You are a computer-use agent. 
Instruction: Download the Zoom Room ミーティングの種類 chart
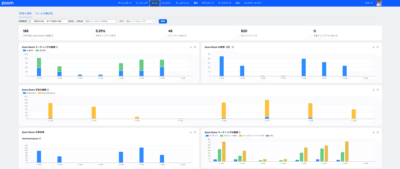pos(374,132)
